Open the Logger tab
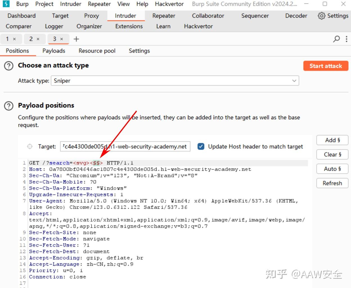This screenshot has height=288, width=351. [54, 26]
